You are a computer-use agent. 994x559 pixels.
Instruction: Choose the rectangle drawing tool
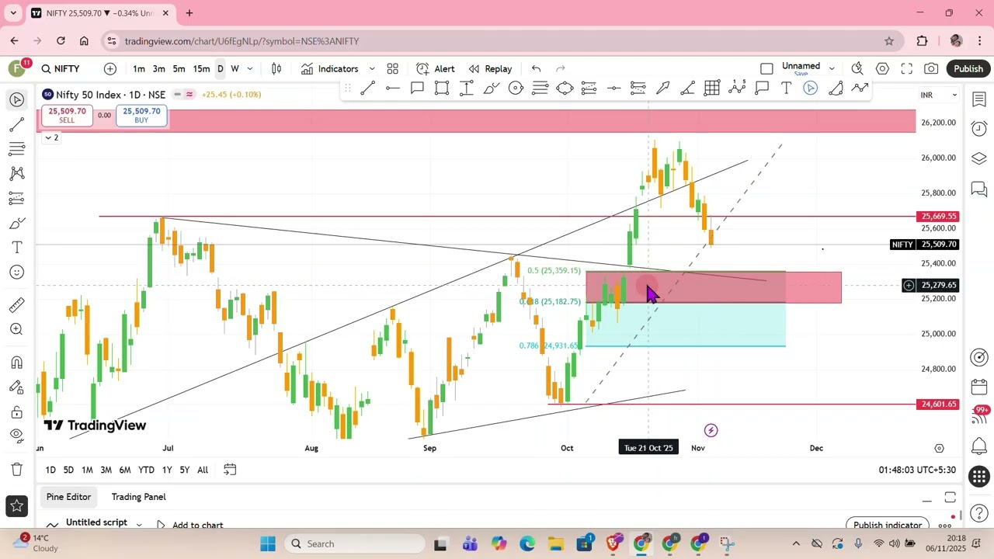[x=442, y=89]
